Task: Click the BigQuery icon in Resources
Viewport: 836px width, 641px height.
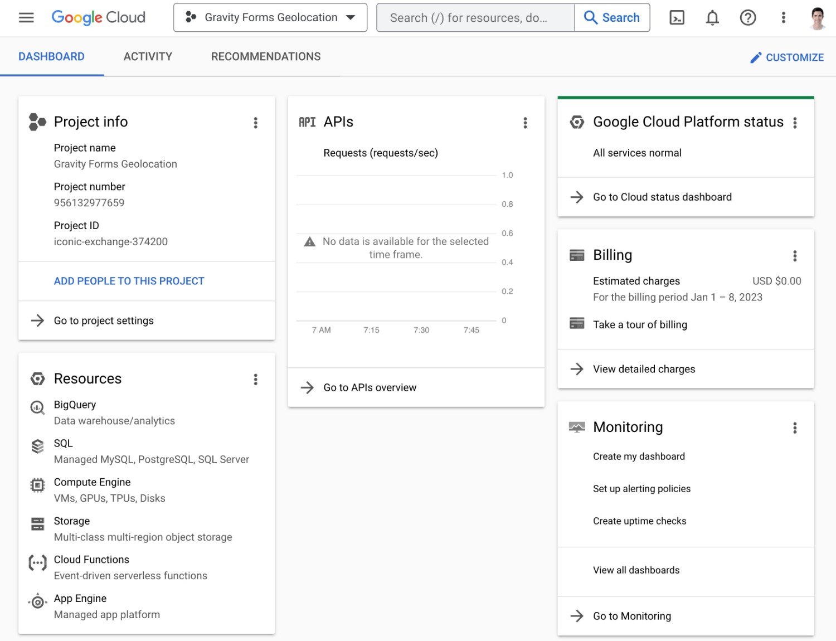Action: [37, 408]
